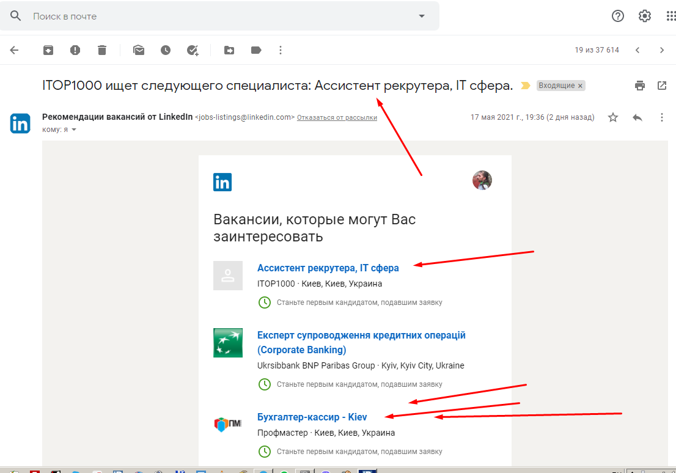Open message more options menu
The width and height of the screenshot is (676, 473).
(x=662, y=117)
